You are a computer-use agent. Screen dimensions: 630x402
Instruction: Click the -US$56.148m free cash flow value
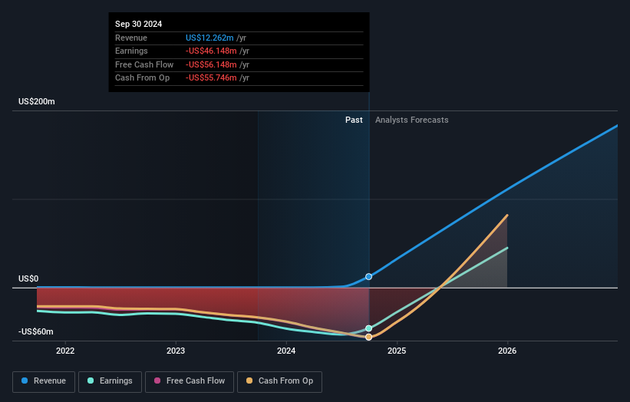pos(211,64)
